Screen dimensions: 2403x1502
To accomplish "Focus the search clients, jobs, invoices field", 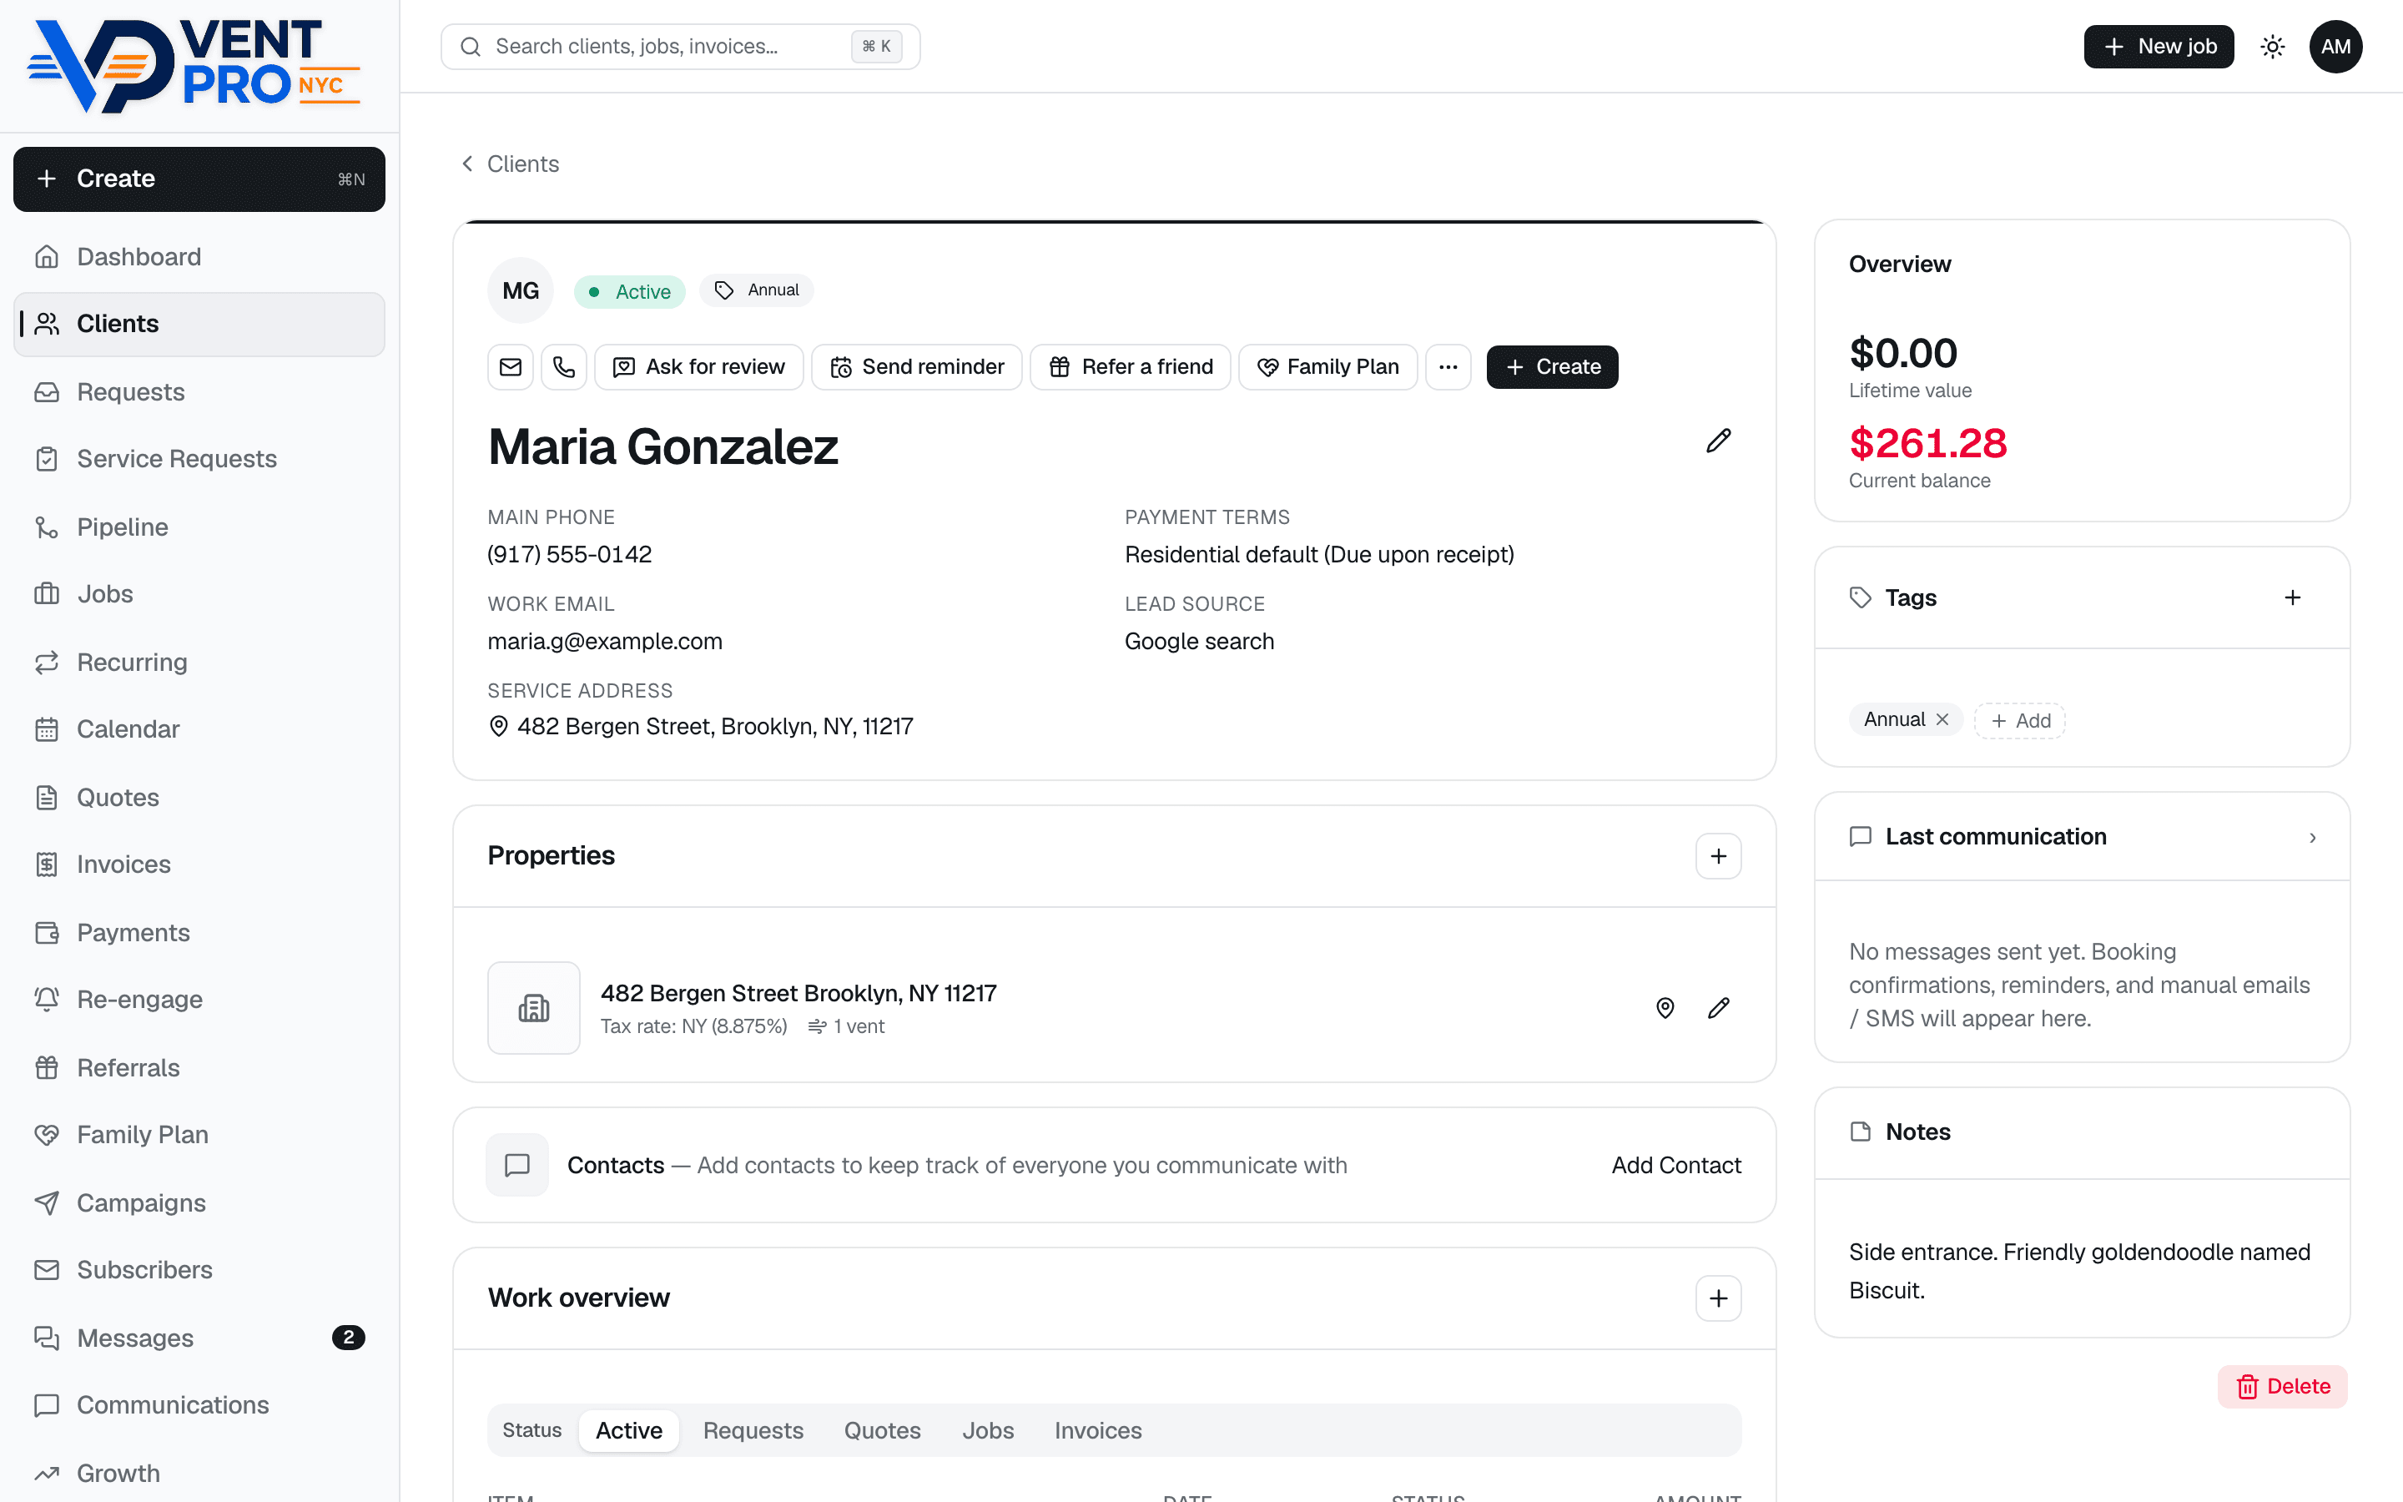I will [680, 47].
